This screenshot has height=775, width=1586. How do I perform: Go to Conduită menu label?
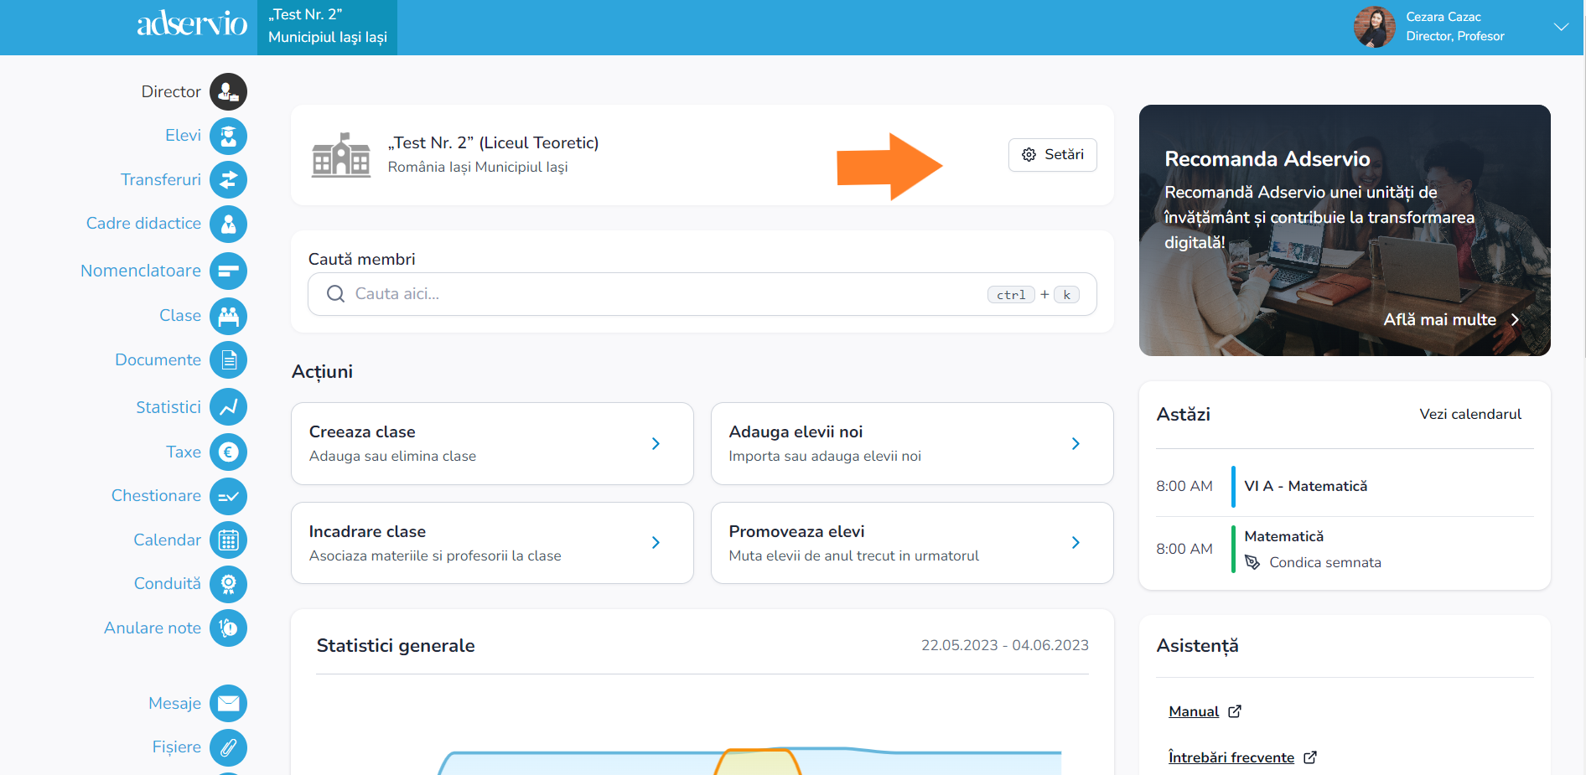(x=168, y=584)
